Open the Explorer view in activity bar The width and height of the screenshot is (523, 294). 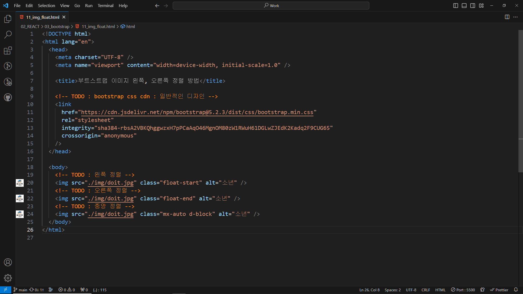[8, 19]
